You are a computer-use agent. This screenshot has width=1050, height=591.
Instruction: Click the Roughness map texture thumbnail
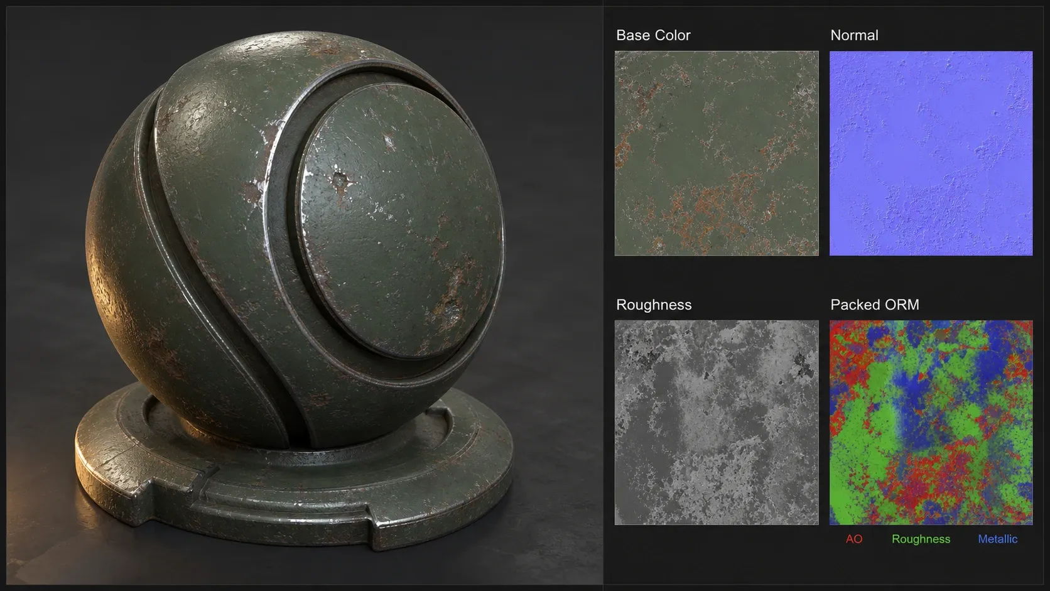click(x=717, y=423)
